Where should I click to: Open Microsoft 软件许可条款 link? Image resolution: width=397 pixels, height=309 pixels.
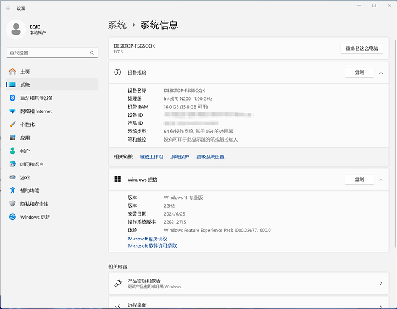pos(153,246)
